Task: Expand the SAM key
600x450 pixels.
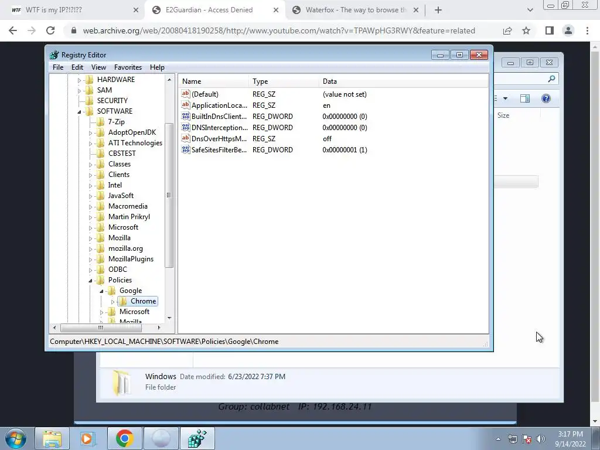Action: tap(79, 91)
